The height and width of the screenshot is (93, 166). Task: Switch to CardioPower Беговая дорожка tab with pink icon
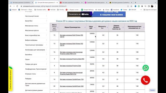pos(96,3)
